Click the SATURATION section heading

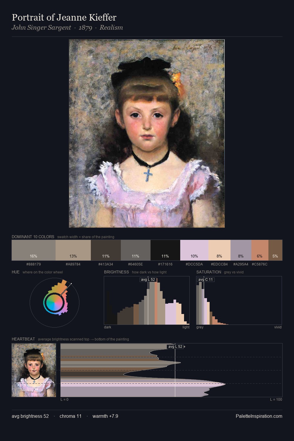[209, 272]
